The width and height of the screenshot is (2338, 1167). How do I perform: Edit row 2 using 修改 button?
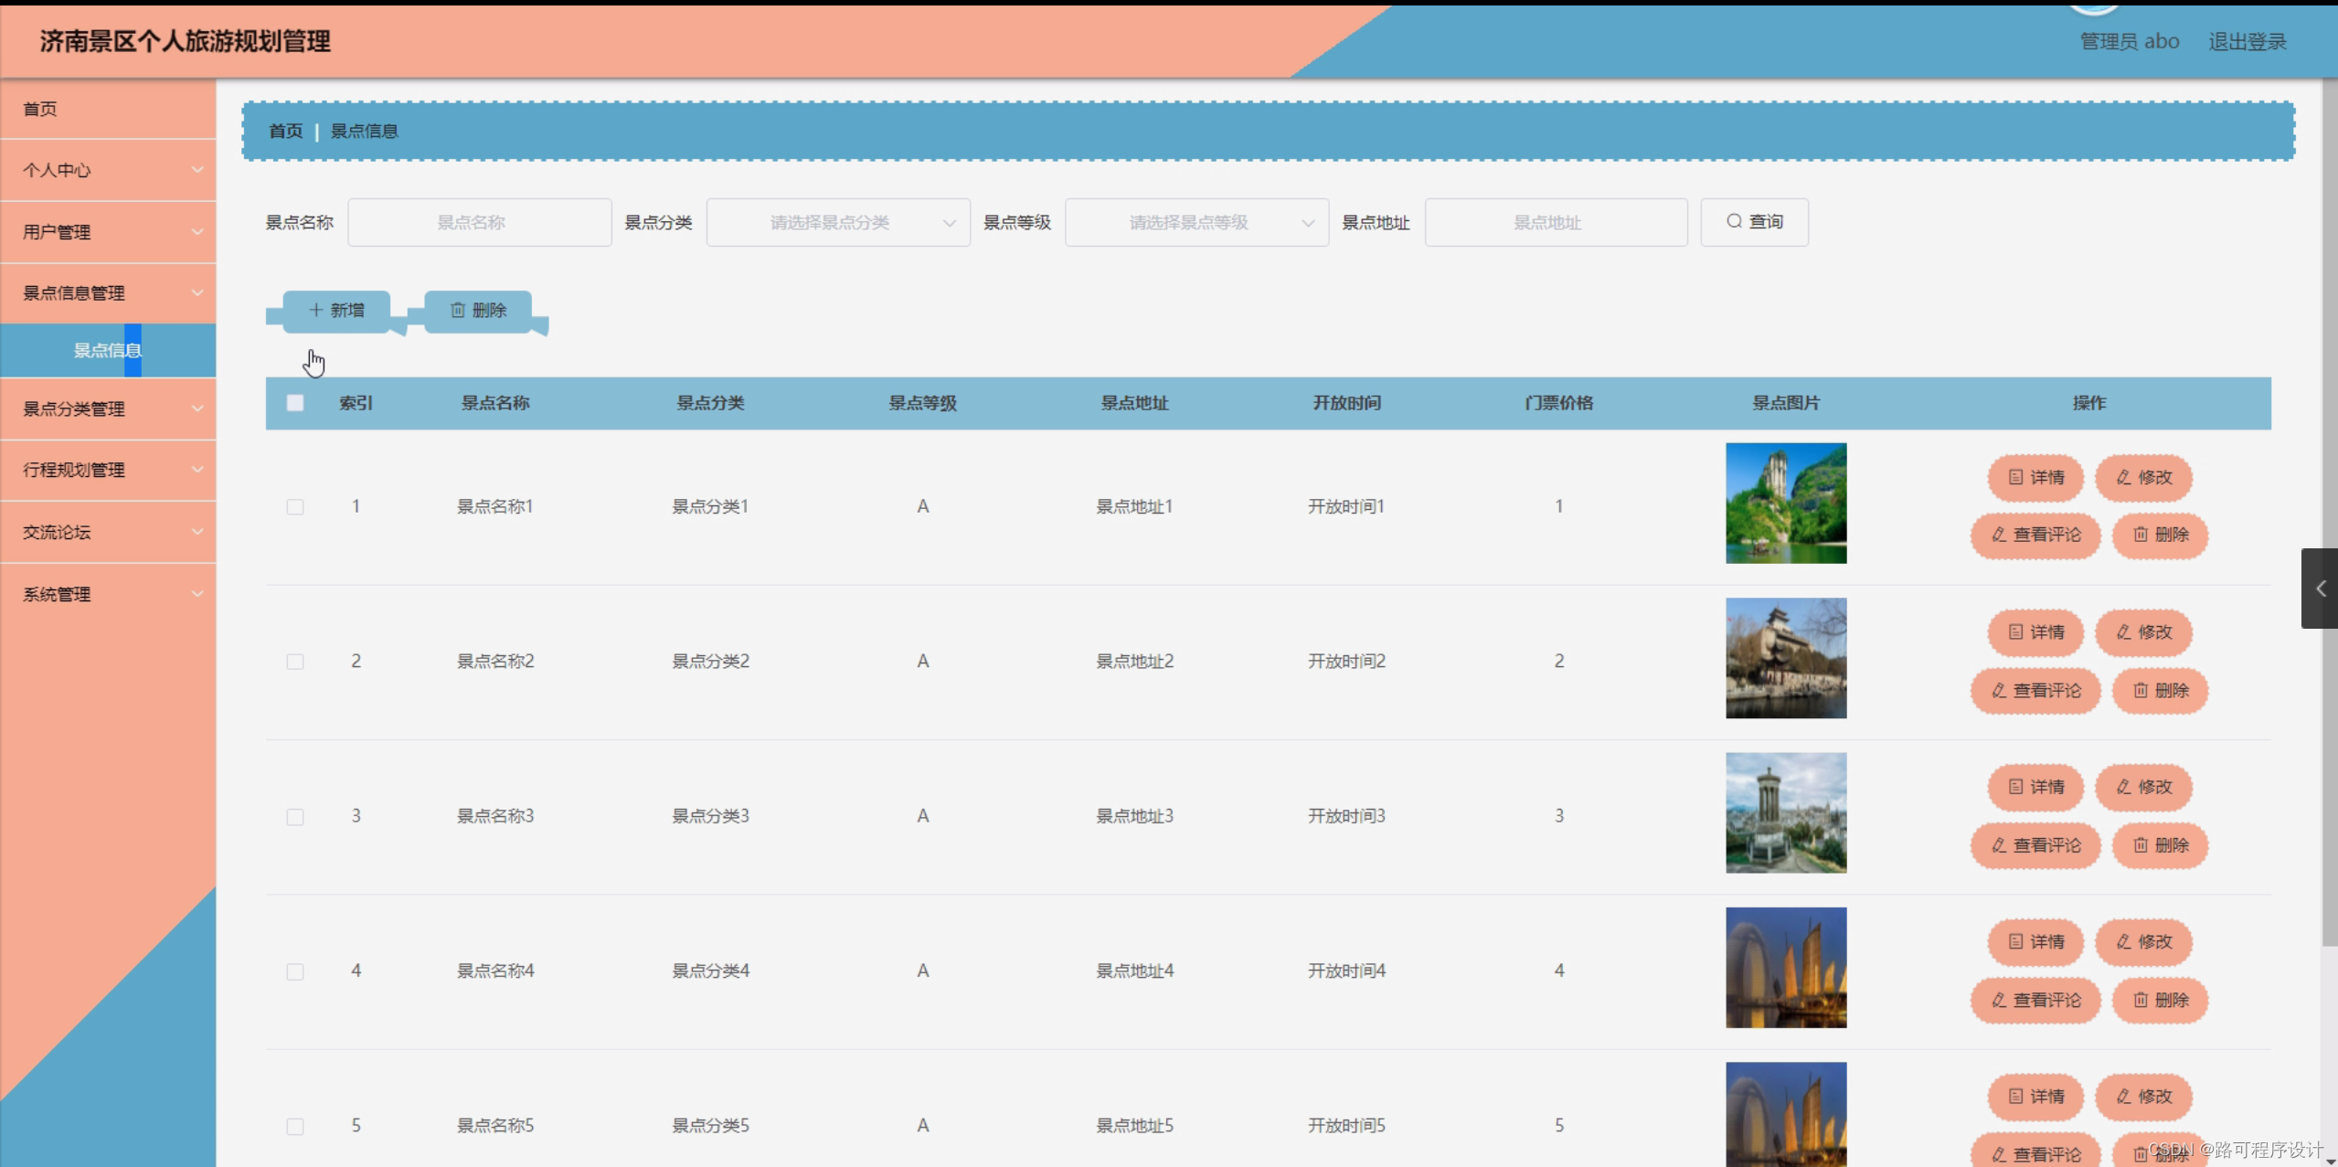(x=2142, y=632)
